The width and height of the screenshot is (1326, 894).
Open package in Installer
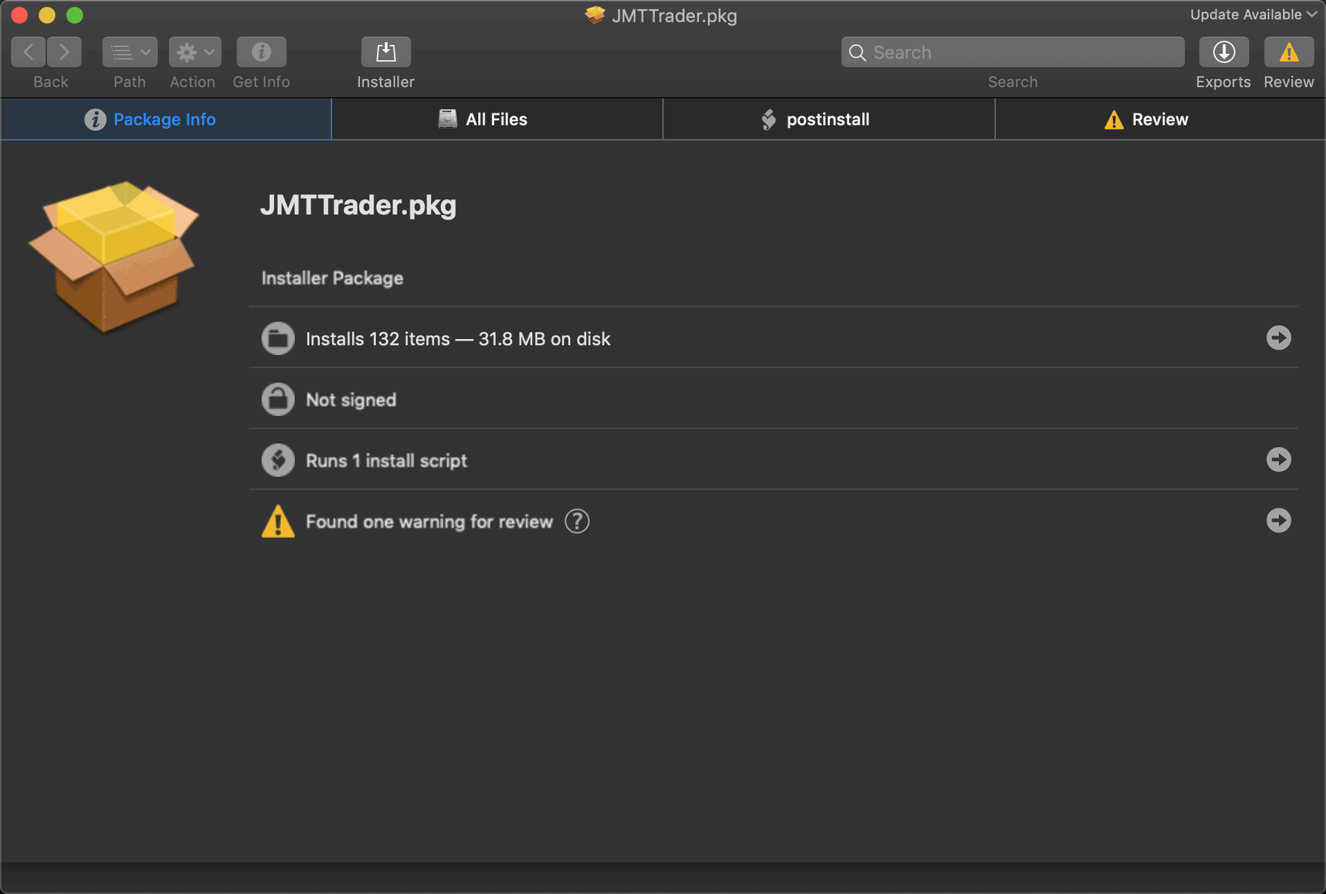[385, 53]
